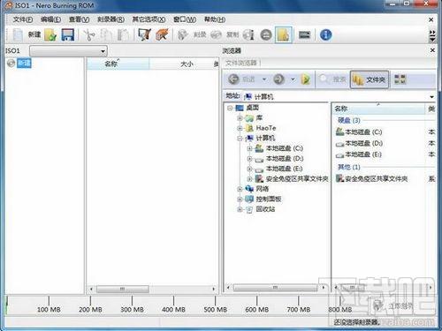
Task: Expand 本地磁盘 (E:) in the tree
Action: [x=249, y=169]
